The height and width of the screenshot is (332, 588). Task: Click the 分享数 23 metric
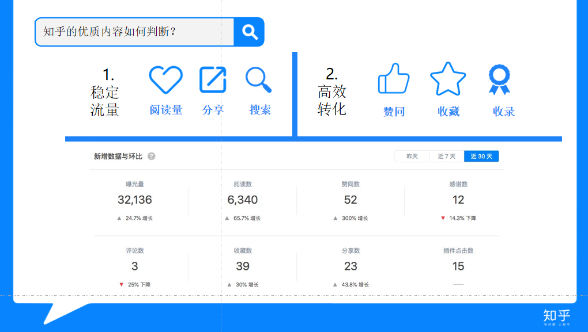350,266
